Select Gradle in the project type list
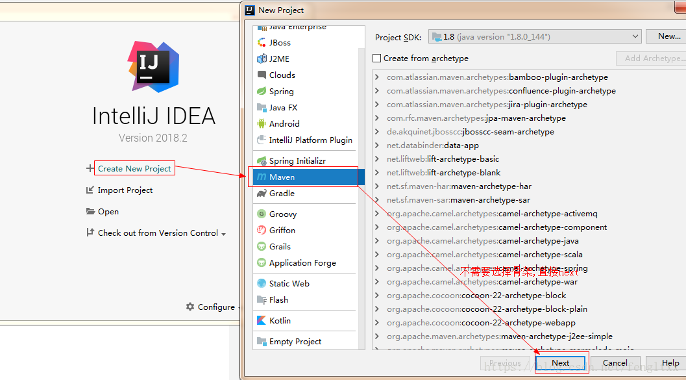The image size is (686, 380). 306,193
